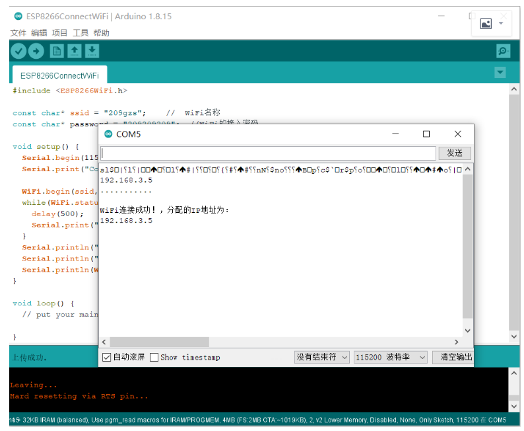Click COM5 horizontal scroll-right arrow

tap(457, 342)
